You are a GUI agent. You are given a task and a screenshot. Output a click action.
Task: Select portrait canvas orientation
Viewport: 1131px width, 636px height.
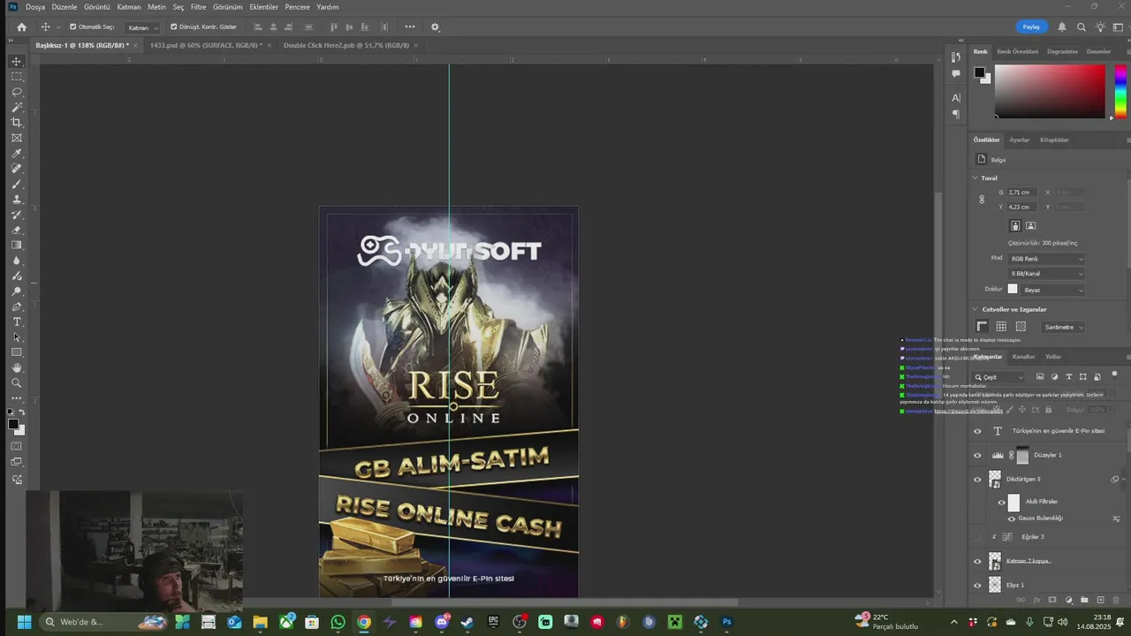tap(1015, 226)
